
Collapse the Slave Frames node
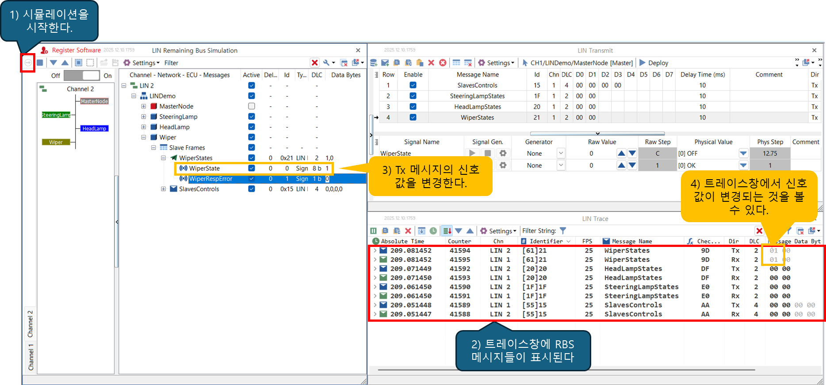pyautogui.click(x=153, y=148)
